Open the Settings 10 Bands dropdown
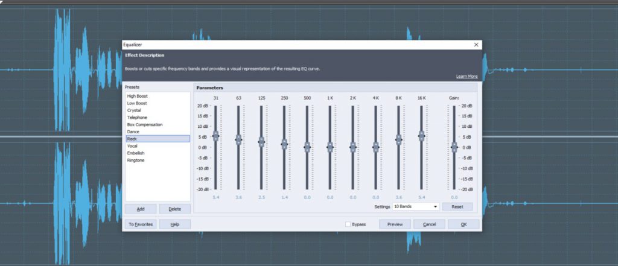 (415, 206)
